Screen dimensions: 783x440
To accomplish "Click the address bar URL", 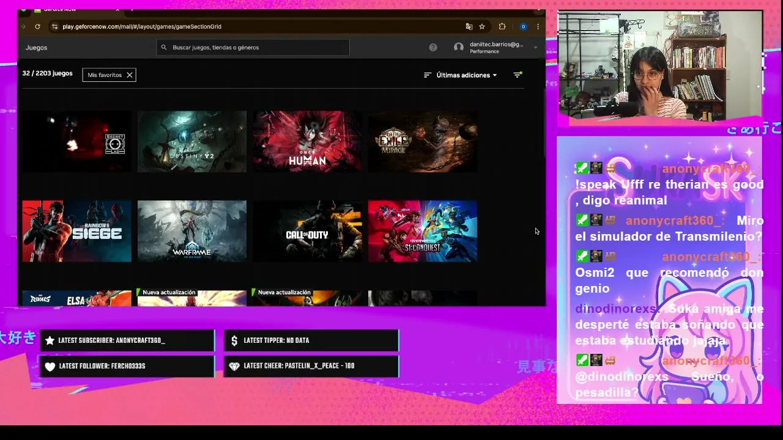I will pyautogui.click(x=142, y=27).
